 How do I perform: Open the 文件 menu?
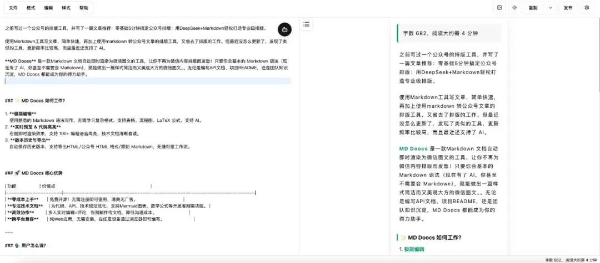pyautogui.click(x=13, y=8)
